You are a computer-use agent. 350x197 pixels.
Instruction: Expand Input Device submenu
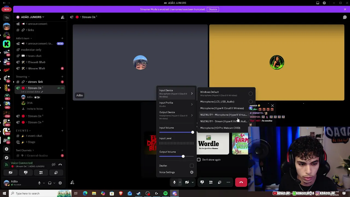coord(176,93)
